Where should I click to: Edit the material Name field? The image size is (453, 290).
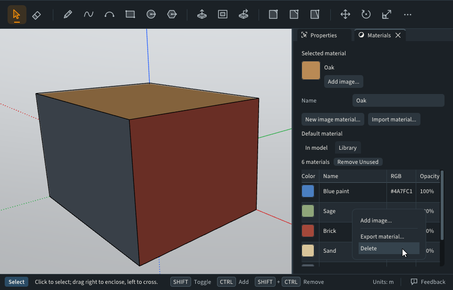[398, 100]
